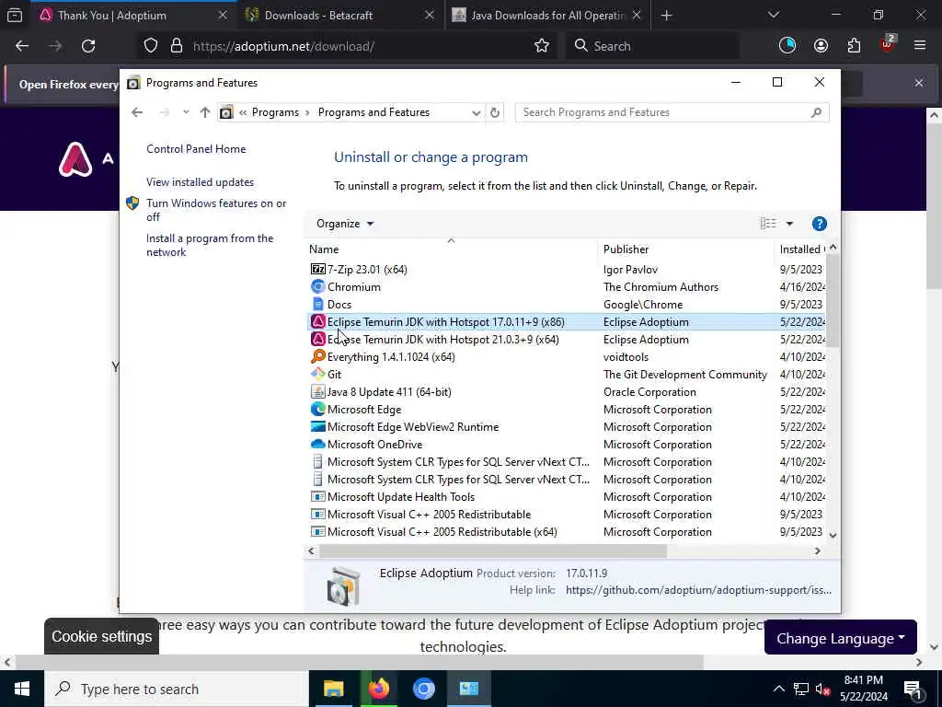Switch to Java Downloads for All Operating tab
Image resolution: width=942 pixels, height=707 pixels.
tap(548, 15)
